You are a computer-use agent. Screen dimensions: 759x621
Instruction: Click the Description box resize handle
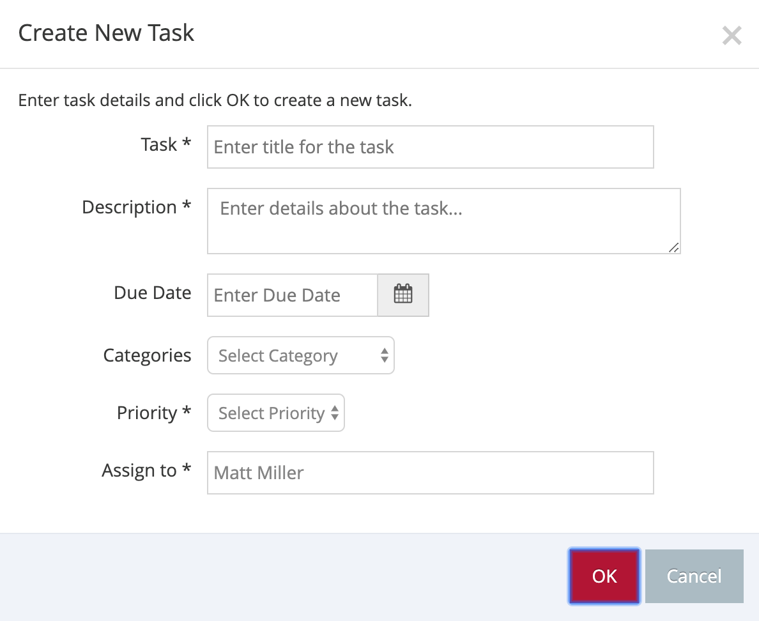point(674,248)
